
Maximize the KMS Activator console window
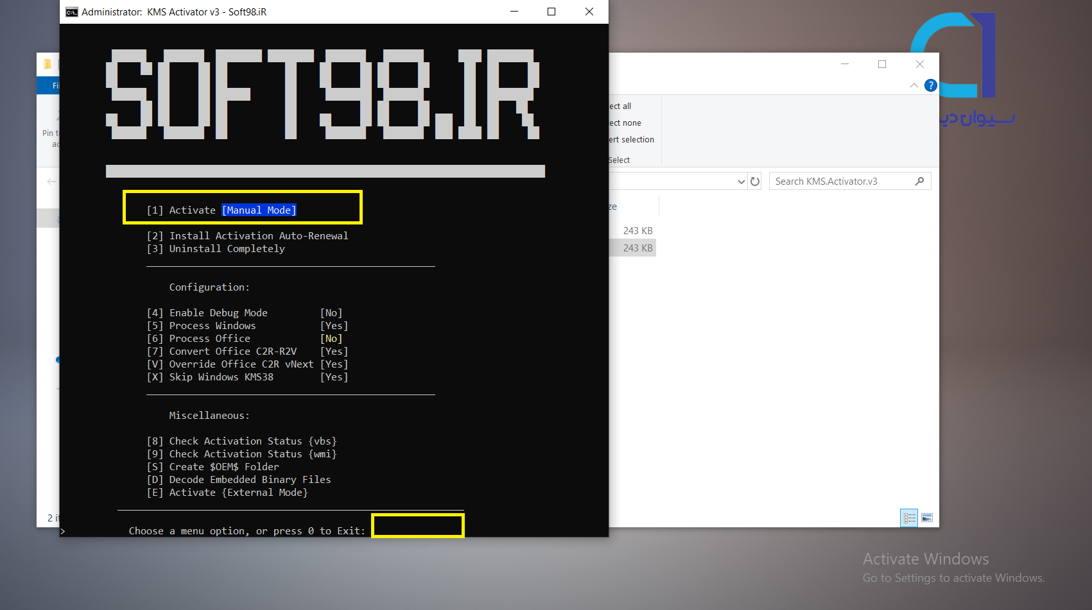coord(551,12)
